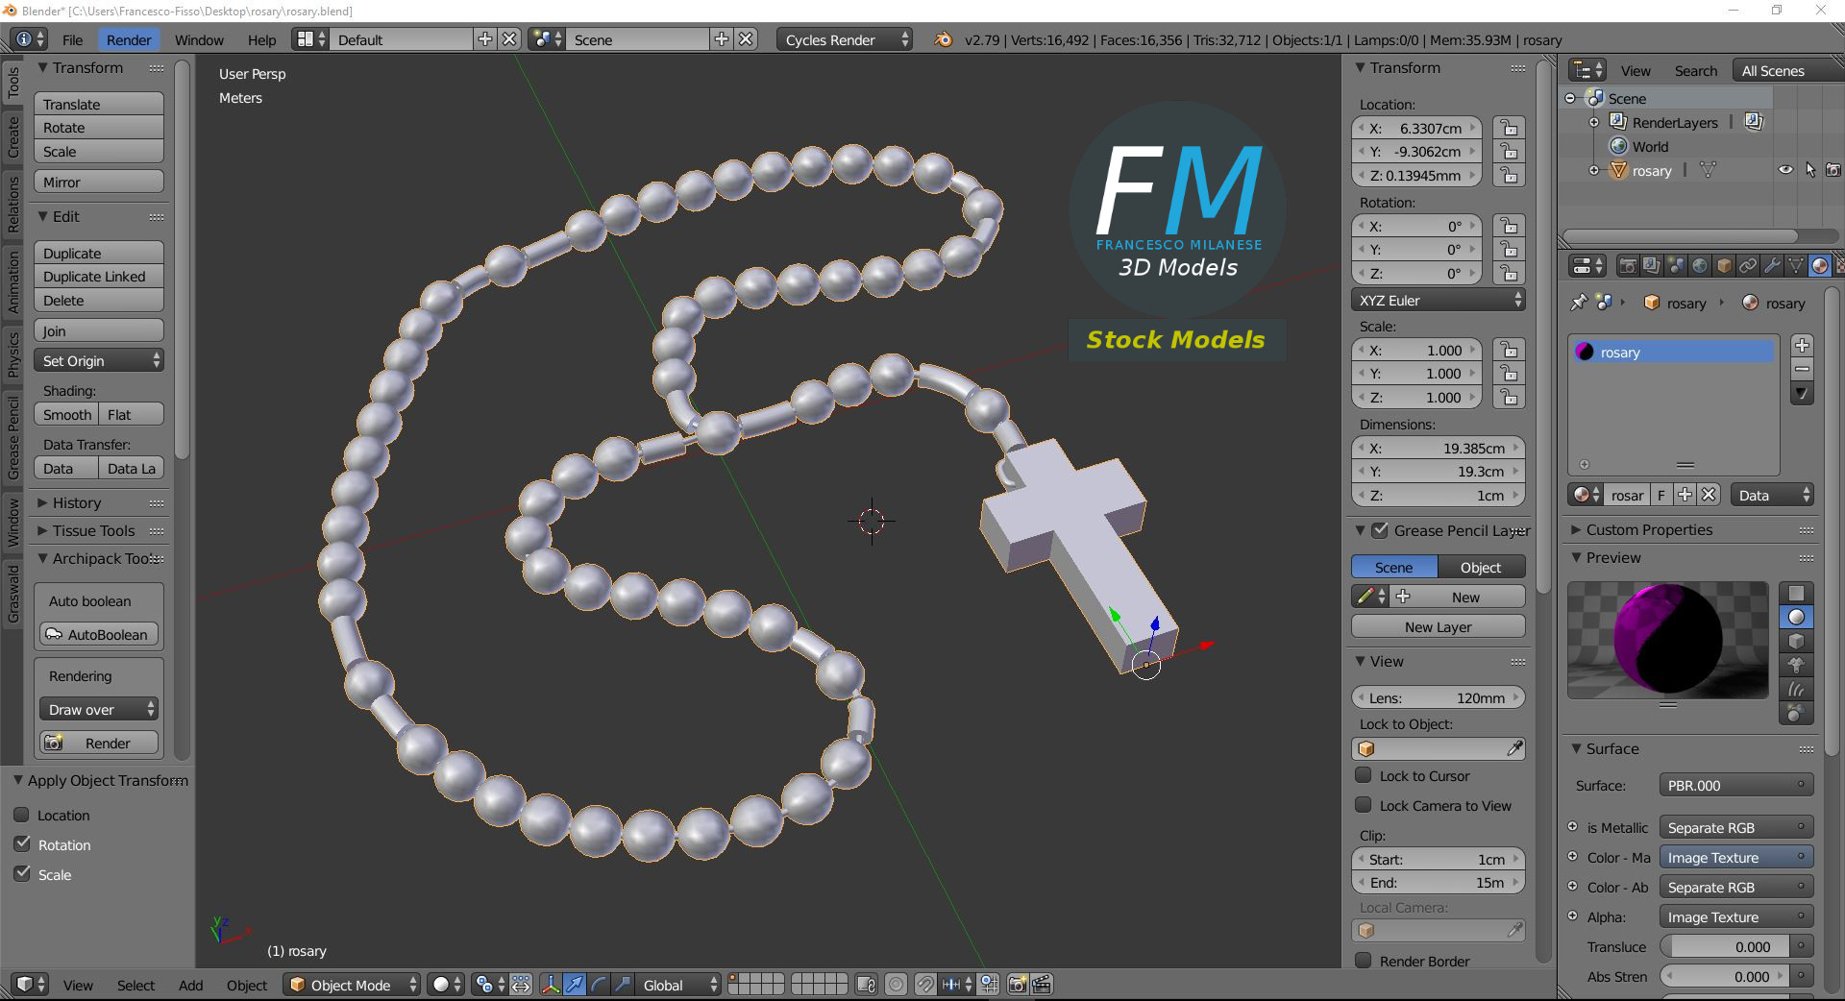Click the AutoBoolean button

click(x=99, y=634)
